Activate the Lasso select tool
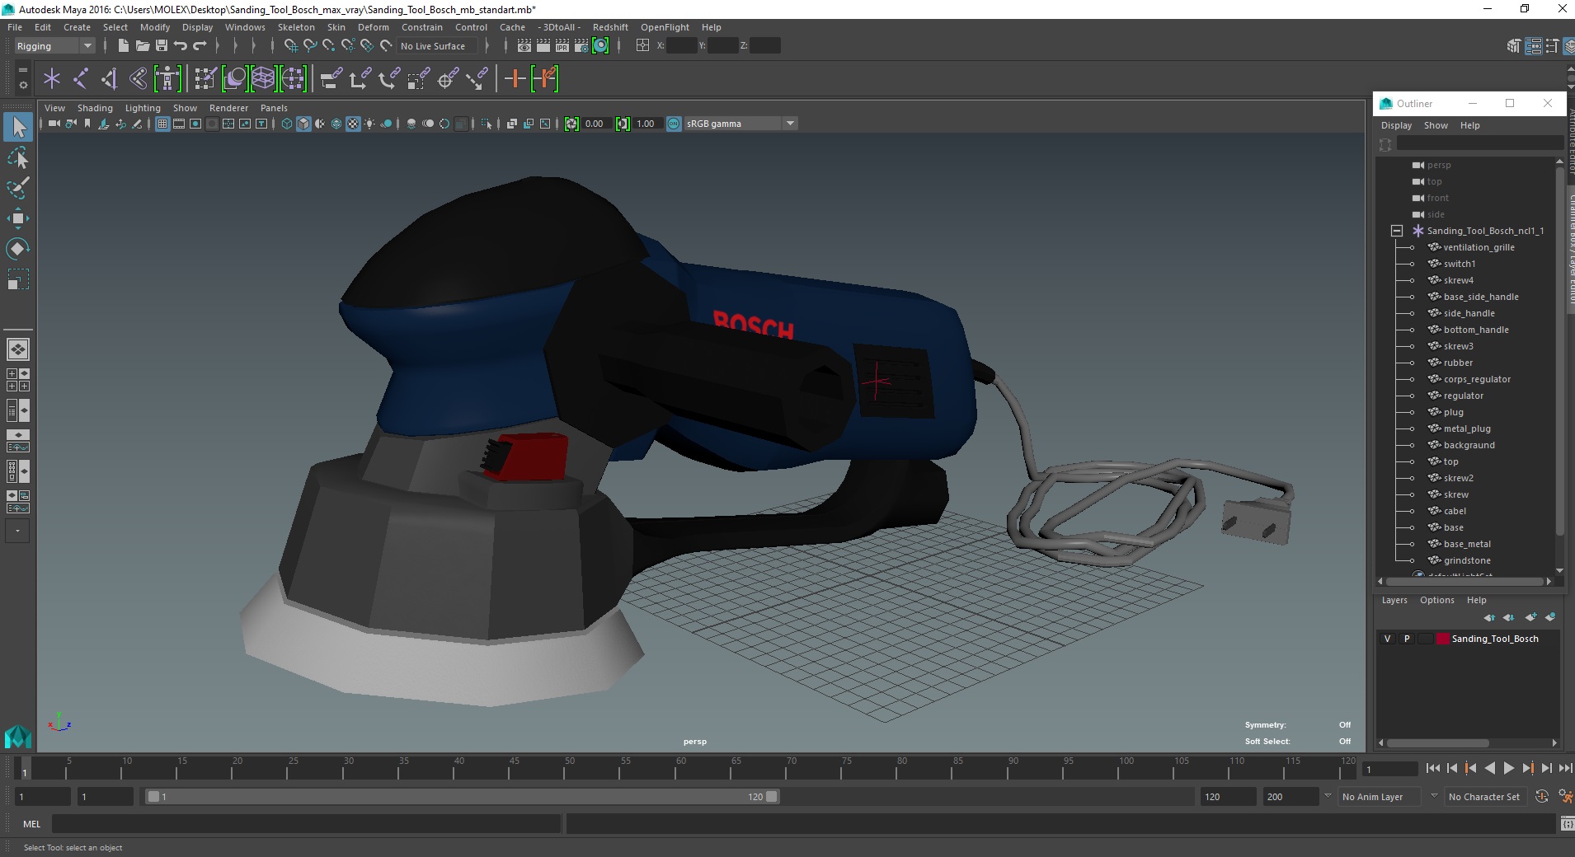This screenshot has height=857, width=1575. coord(18,158)
